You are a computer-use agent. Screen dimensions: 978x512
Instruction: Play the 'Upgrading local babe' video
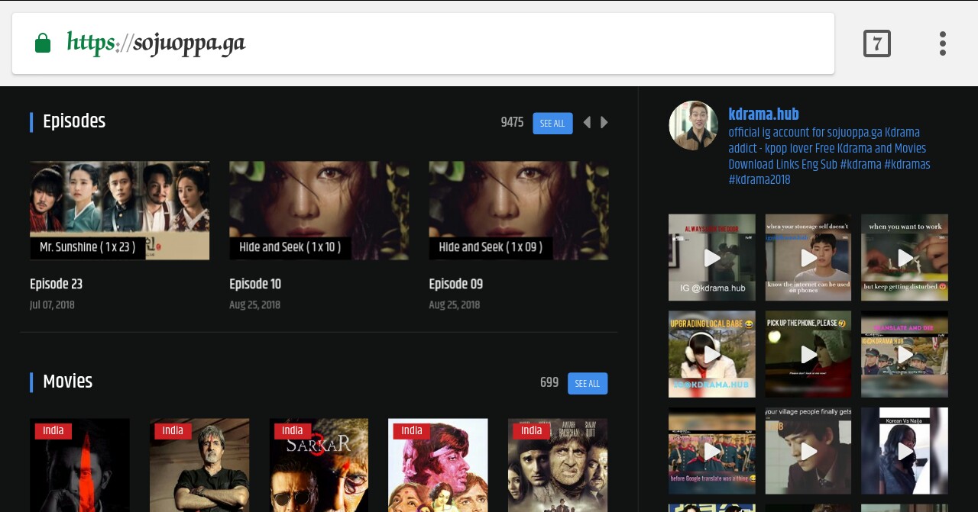[712, 354]
